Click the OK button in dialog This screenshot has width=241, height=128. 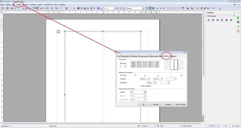coord(143,104)
